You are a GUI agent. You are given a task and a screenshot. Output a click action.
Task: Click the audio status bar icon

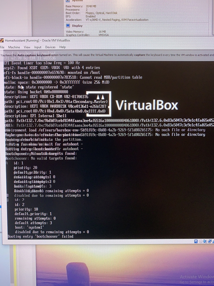(205, 241)
